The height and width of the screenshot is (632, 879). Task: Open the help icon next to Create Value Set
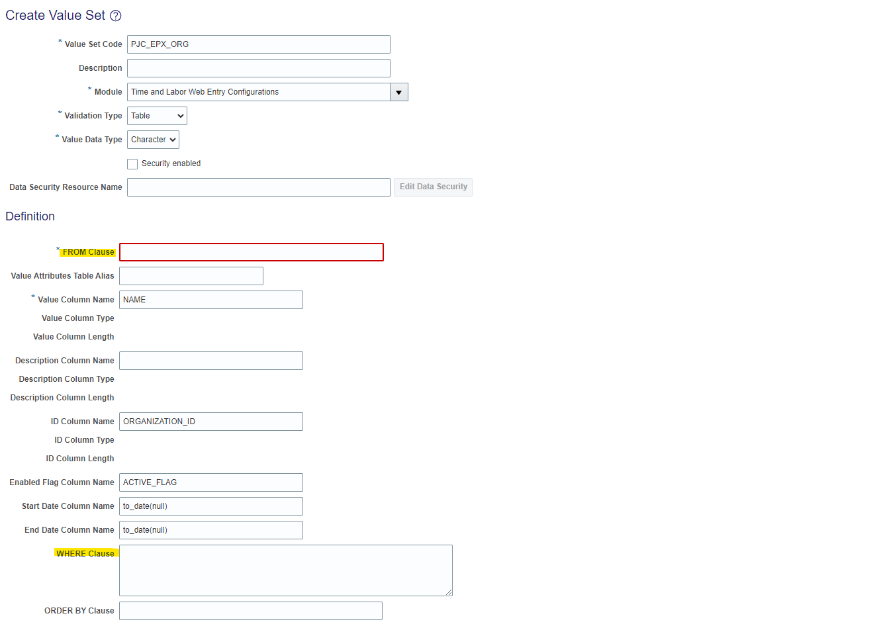tap(116, 15)
